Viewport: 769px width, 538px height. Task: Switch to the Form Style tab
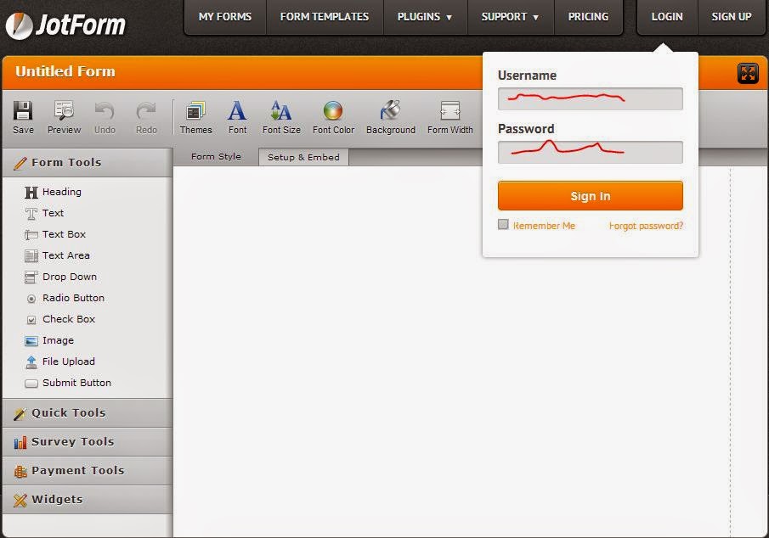pos(217,157)
